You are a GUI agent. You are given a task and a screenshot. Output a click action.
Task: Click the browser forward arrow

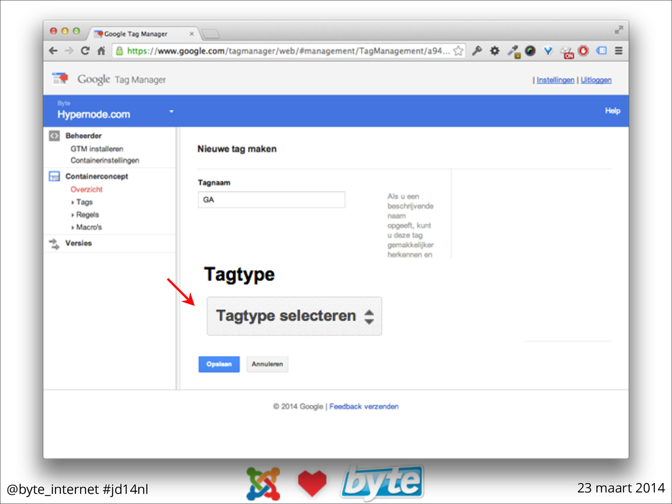[69, 51]
